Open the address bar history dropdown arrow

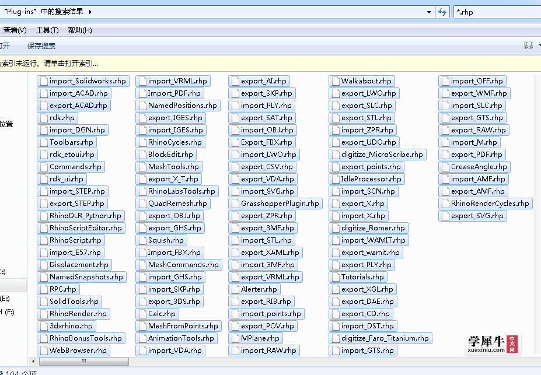(429, 12)
